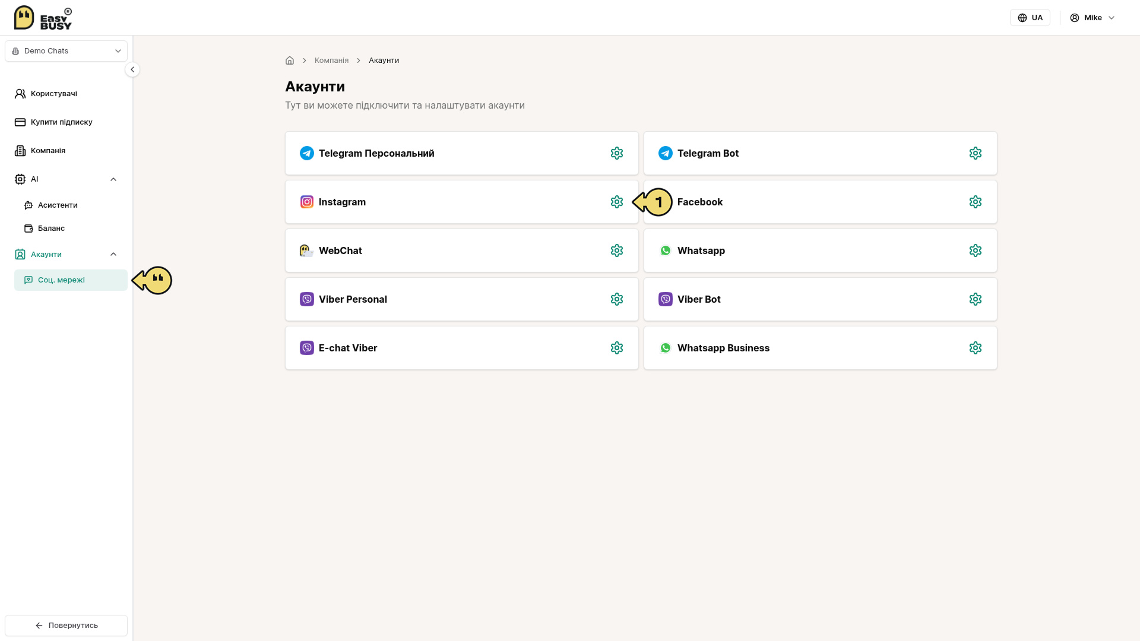Open settings gear for Telegram Персональний
Screen dimensions: 1140x641
tap(617, 153)
